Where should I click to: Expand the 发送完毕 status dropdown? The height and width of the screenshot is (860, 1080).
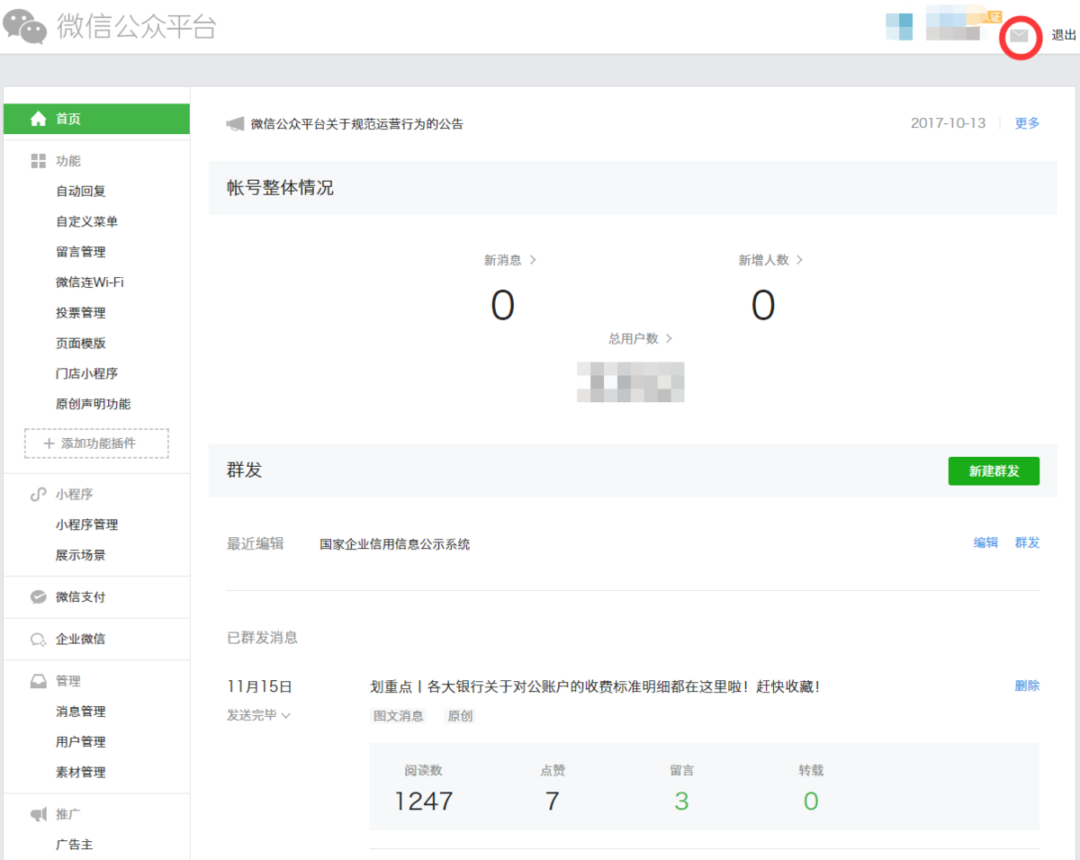(259, 715)
